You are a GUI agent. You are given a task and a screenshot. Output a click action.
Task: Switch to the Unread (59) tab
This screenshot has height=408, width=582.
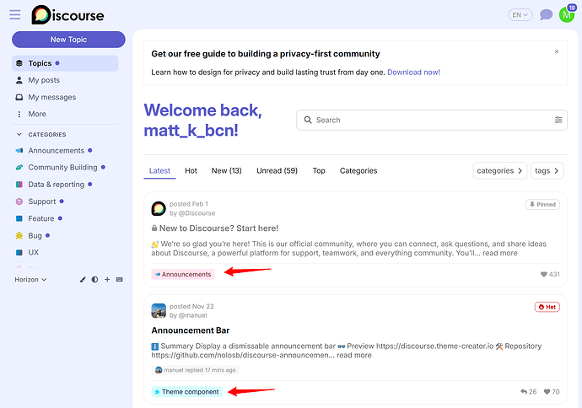click(x=277, y=170)
